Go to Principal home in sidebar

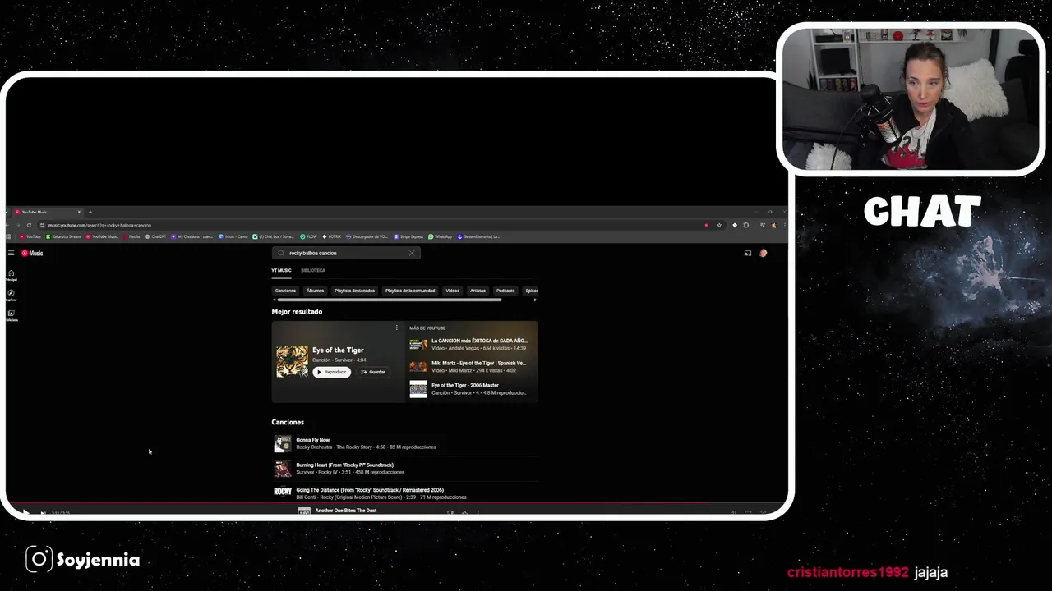point(11,274)
